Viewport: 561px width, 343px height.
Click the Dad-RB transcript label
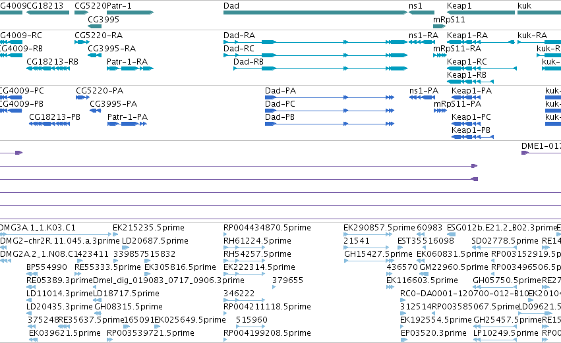click(x=249, y=62)
